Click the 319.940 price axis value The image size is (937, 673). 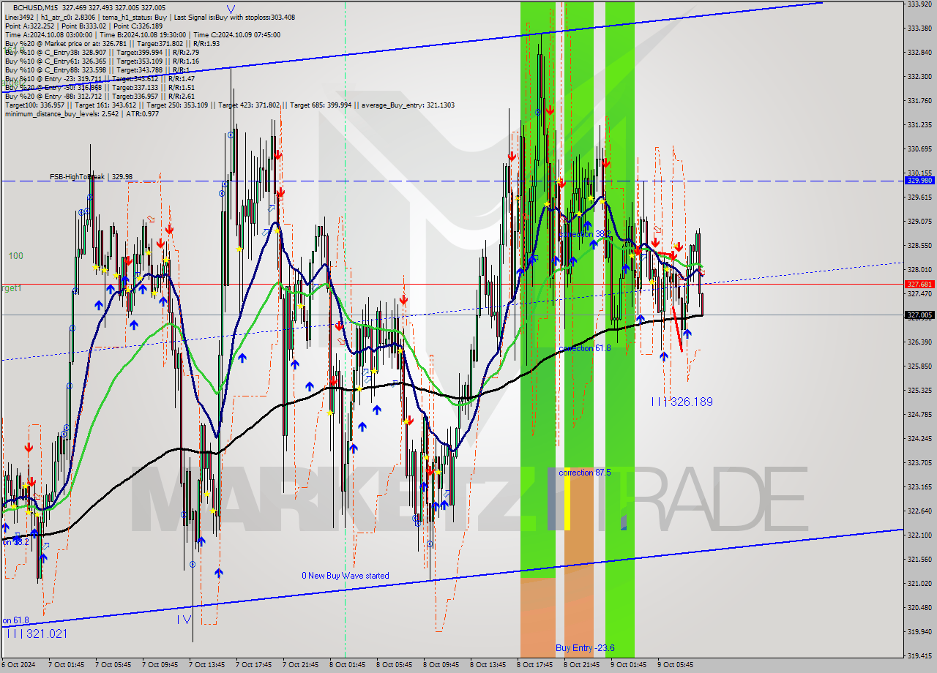pyautogui.click(x=919, y=631)
